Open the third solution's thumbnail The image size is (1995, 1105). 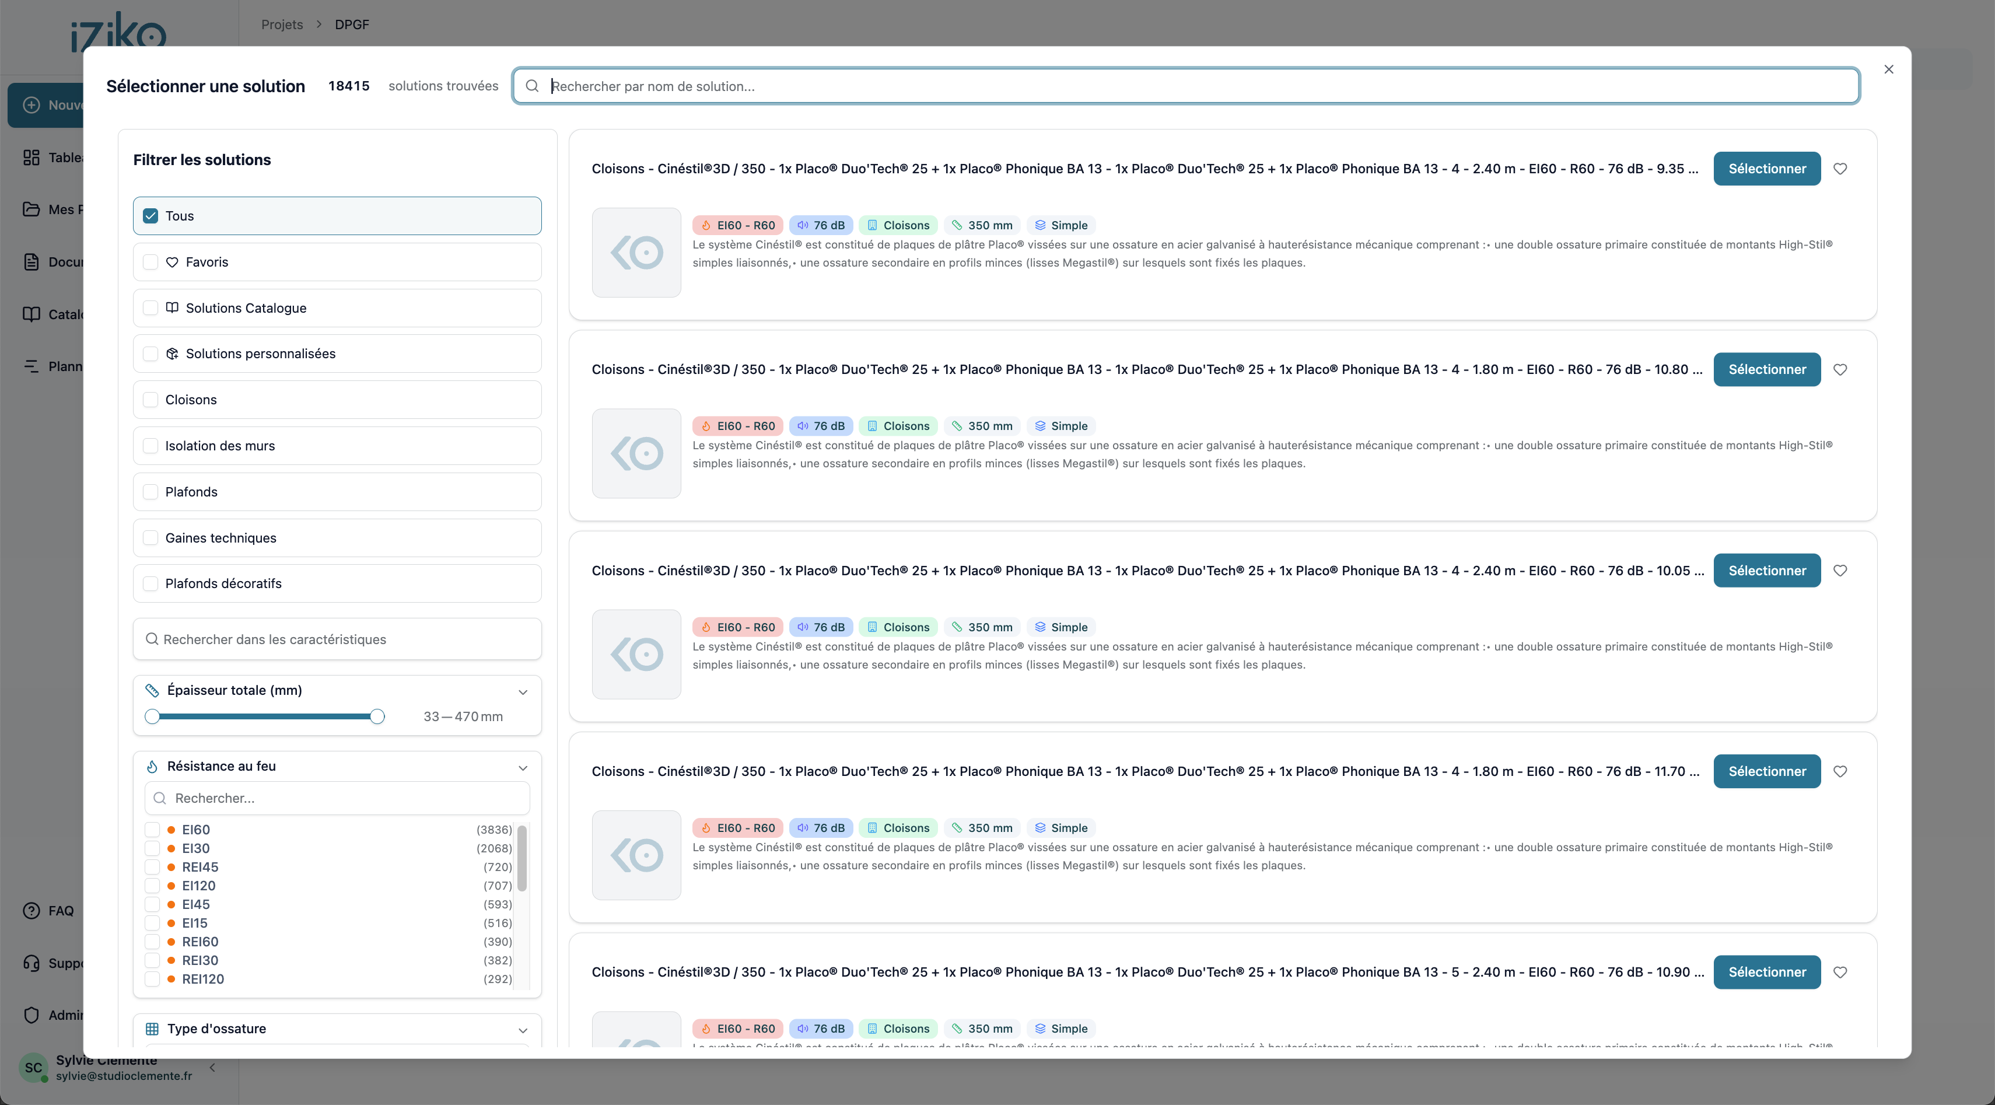[636, 655]
